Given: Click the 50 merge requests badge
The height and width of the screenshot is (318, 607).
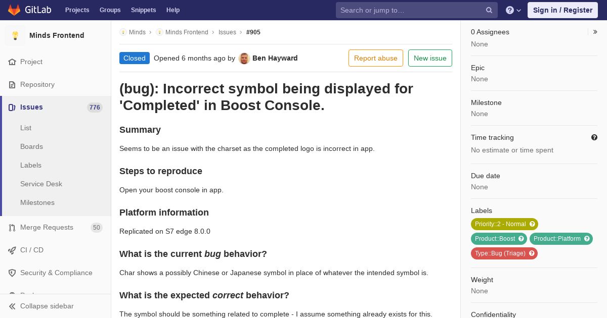Looking at the screenshot, I should point(97,228).
